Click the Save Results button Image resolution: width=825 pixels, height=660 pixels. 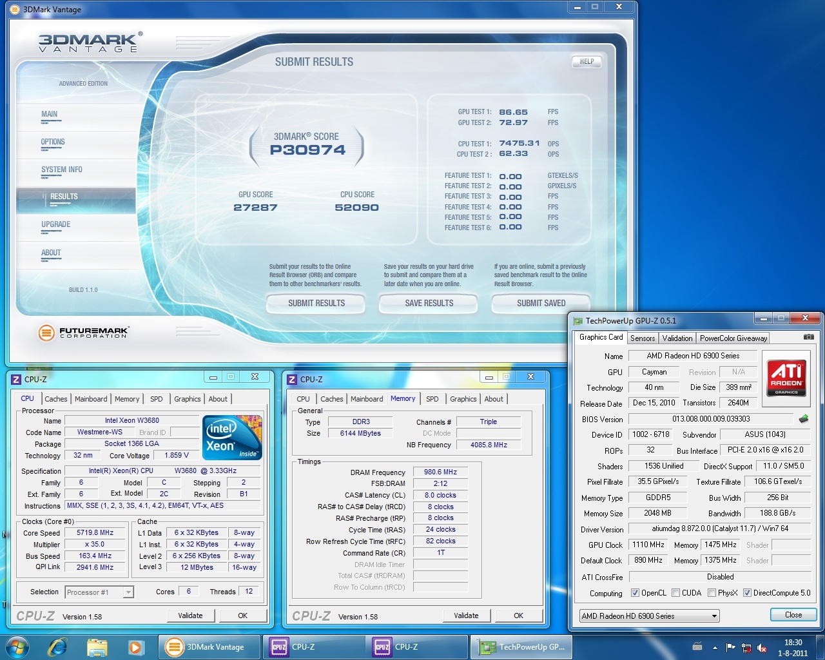tap(429, 303)
